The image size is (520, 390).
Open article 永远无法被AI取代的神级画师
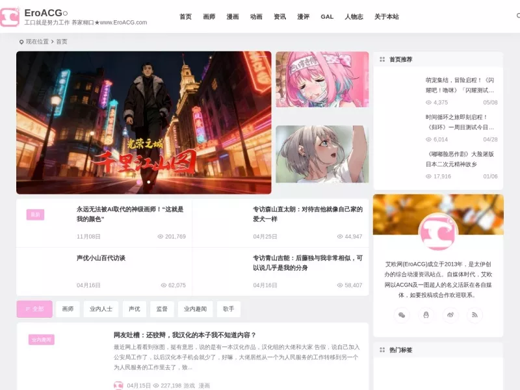pos(130,214)
